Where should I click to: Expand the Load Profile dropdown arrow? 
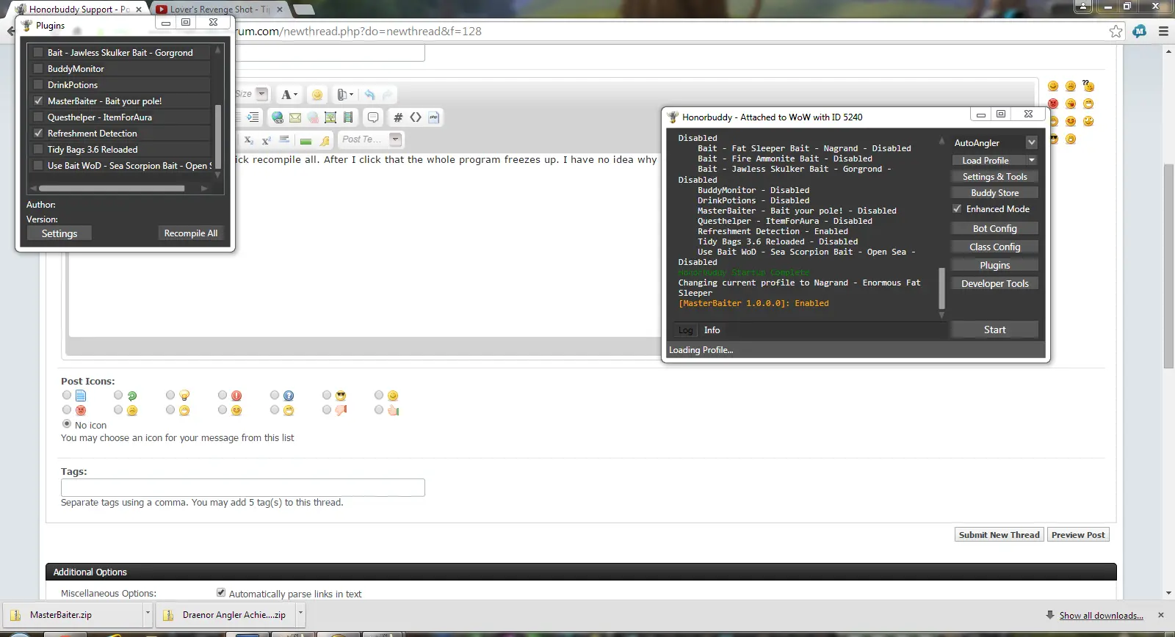tap(1032, 161)
